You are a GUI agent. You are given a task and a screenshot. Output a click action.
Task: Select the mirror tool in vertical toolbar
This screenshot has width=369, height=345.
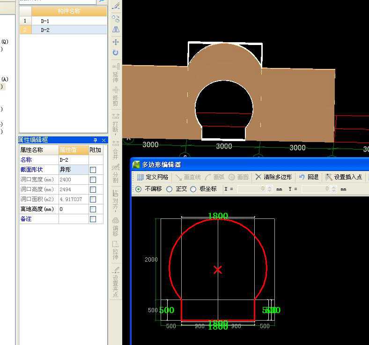(116, 30)
